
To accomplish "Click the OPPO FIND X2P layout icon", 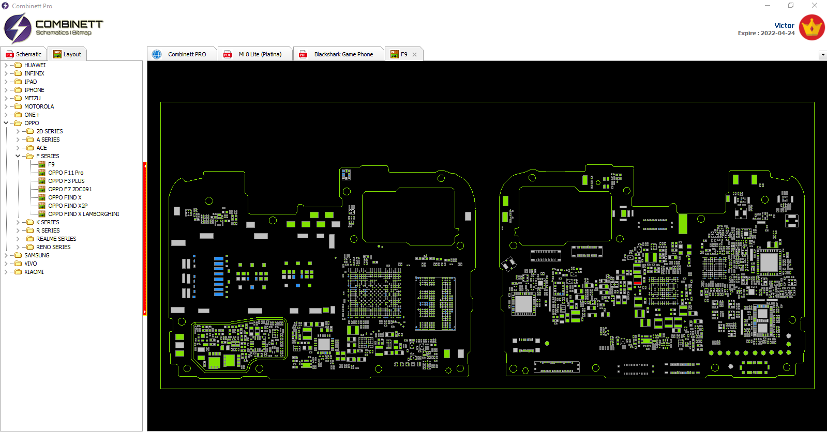I will tap(42, 206).
